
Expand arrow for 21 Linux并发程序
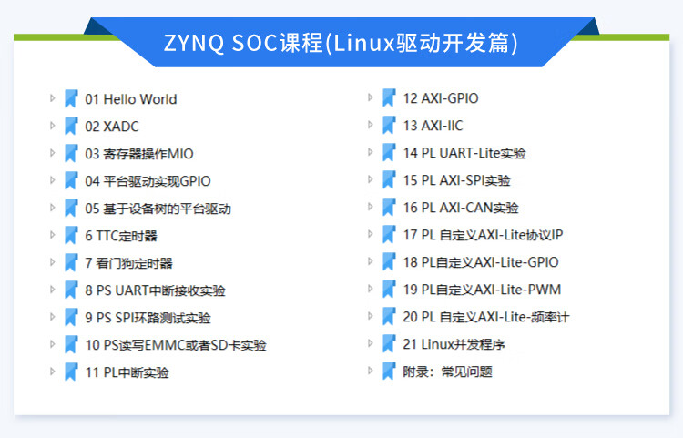pyautogui.click(x=371, y=343)
